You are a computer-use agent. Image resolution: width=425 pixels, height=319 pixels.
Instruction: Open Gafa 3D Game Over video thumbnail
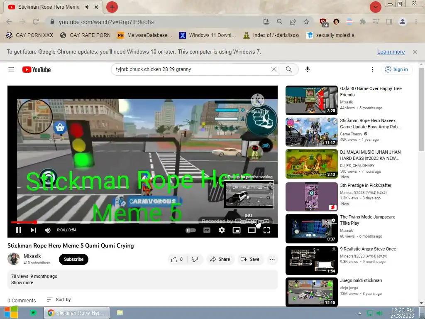point(311,100)
